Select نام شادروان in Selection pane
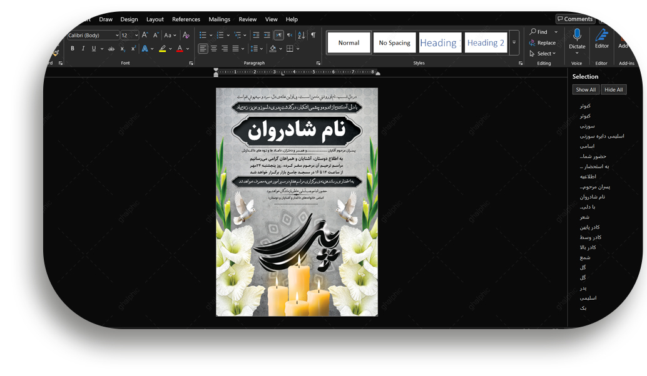 (593, 197)
